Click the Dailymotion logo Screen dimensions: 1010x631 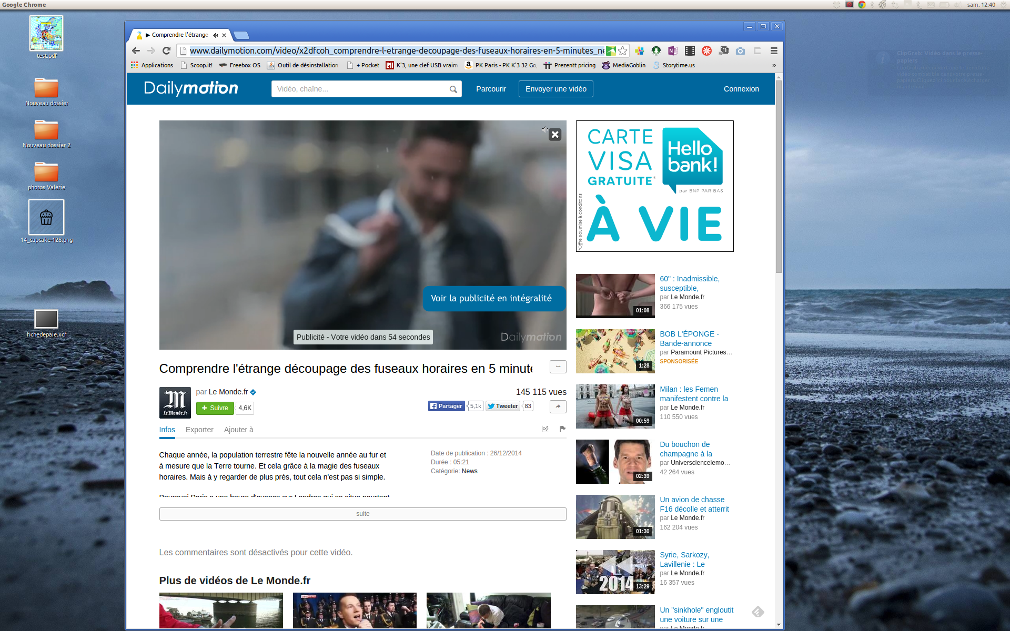tap(191, 88)
